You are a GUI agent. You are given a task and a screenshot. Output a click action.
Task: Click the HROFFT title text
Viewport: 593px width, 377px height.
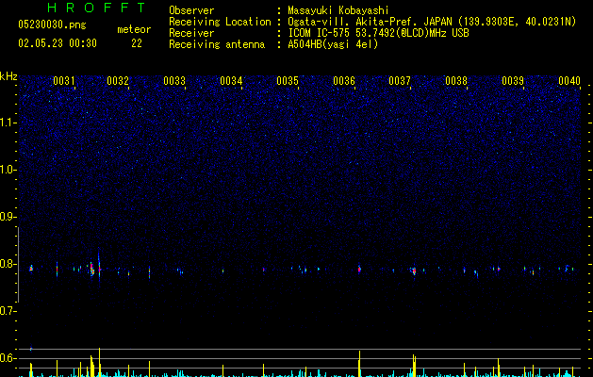96,8
